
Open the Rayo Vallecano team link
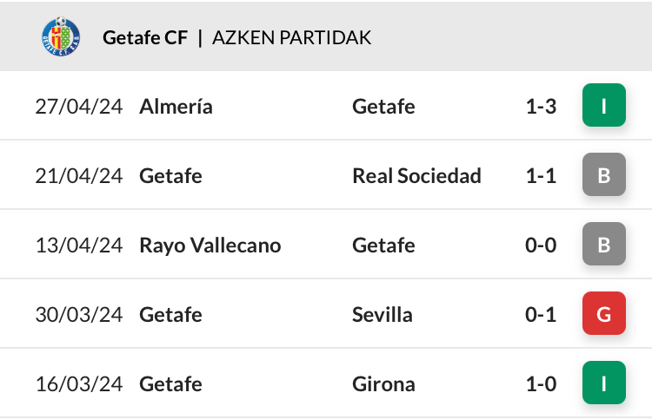pyautogui.click(x=210, y=246)
